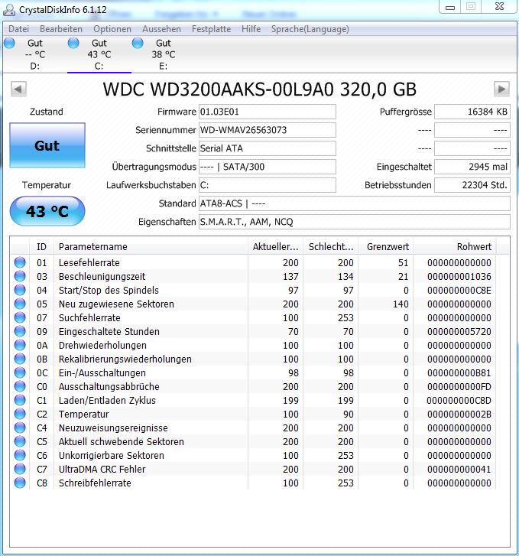Screen dimensions: 519x556
Task: Click status orb of Unkorrigierbare Sektoren row
Action: pos(20,455)
